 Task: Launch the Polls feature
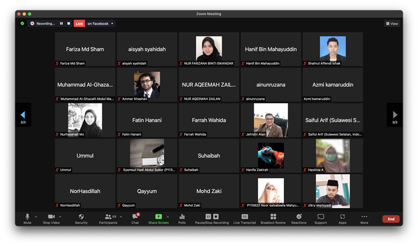[182, 218]
